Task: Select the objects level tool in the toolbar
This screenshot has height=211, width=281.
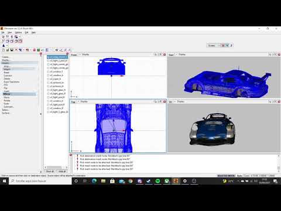Action: point(16,41)
